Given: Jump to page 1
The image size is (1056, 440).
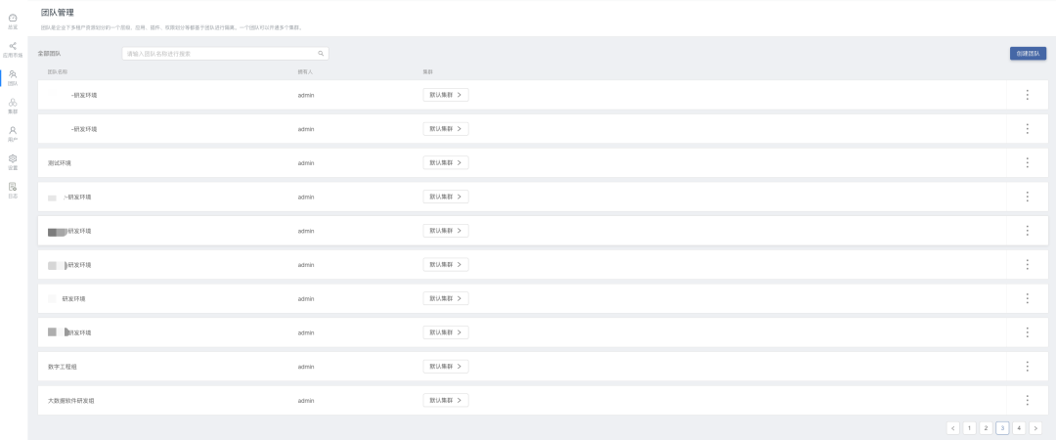Looking at the screenshot, I should click(969, 428).
